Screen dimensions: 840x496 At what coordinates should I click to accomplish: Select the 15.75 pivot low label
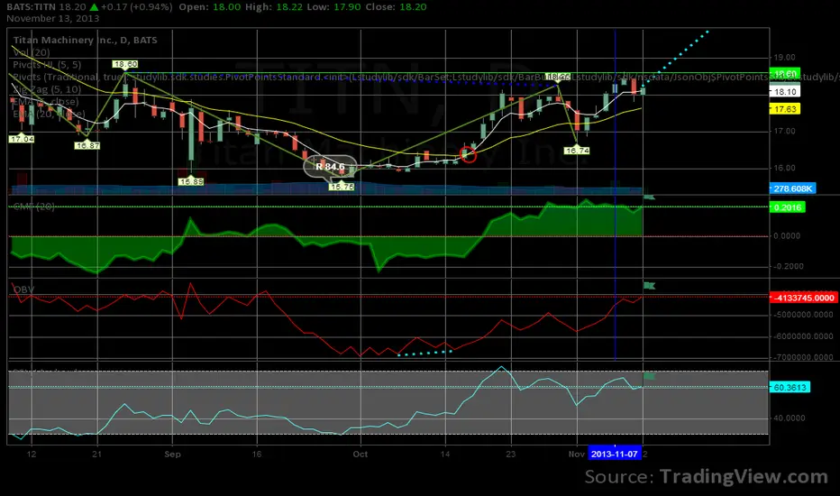342,187
